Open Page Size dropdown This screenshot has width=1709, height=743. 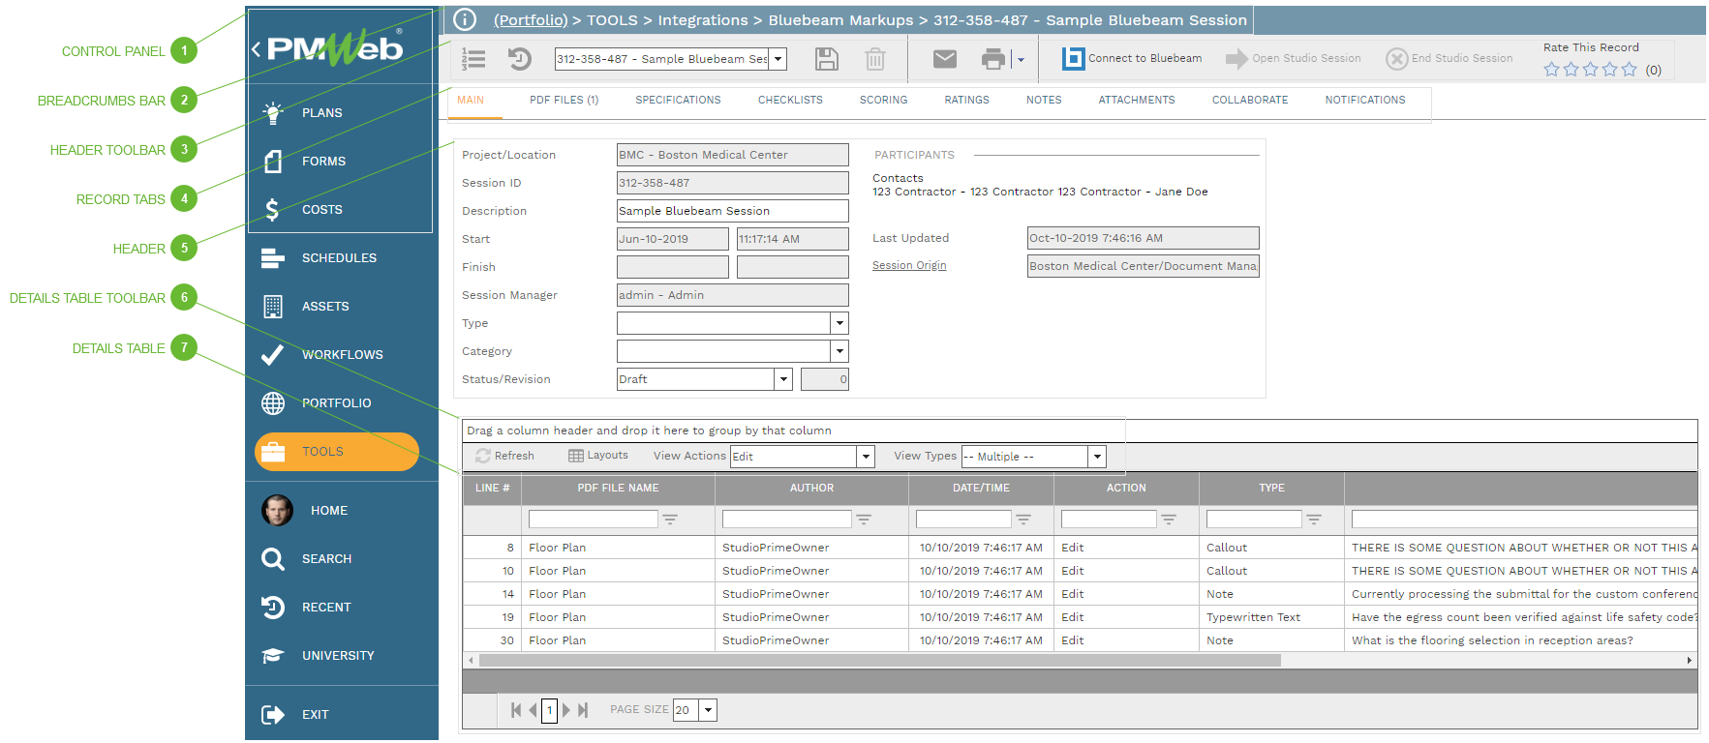[709, 710]
